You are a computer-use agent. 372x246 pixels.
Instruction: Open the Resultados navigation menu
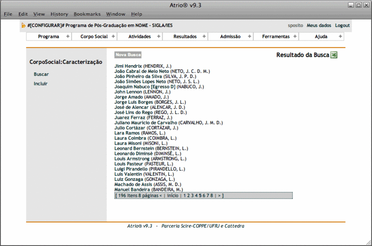pos(185,36)
